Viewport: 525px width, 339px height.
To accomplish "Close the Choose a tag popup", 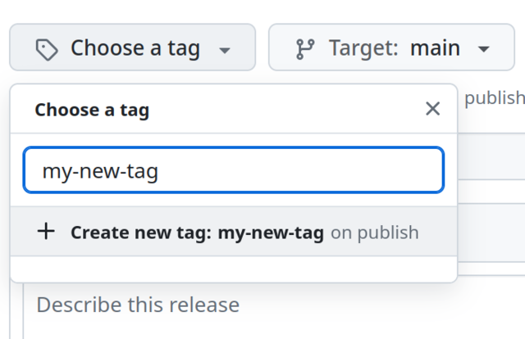I will pos(432,109).
